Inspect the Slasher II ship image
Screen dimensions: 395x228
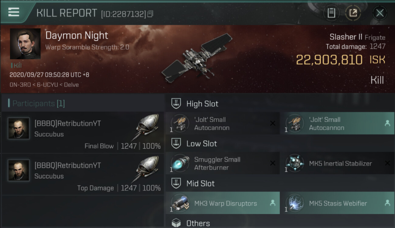(197, 58)
